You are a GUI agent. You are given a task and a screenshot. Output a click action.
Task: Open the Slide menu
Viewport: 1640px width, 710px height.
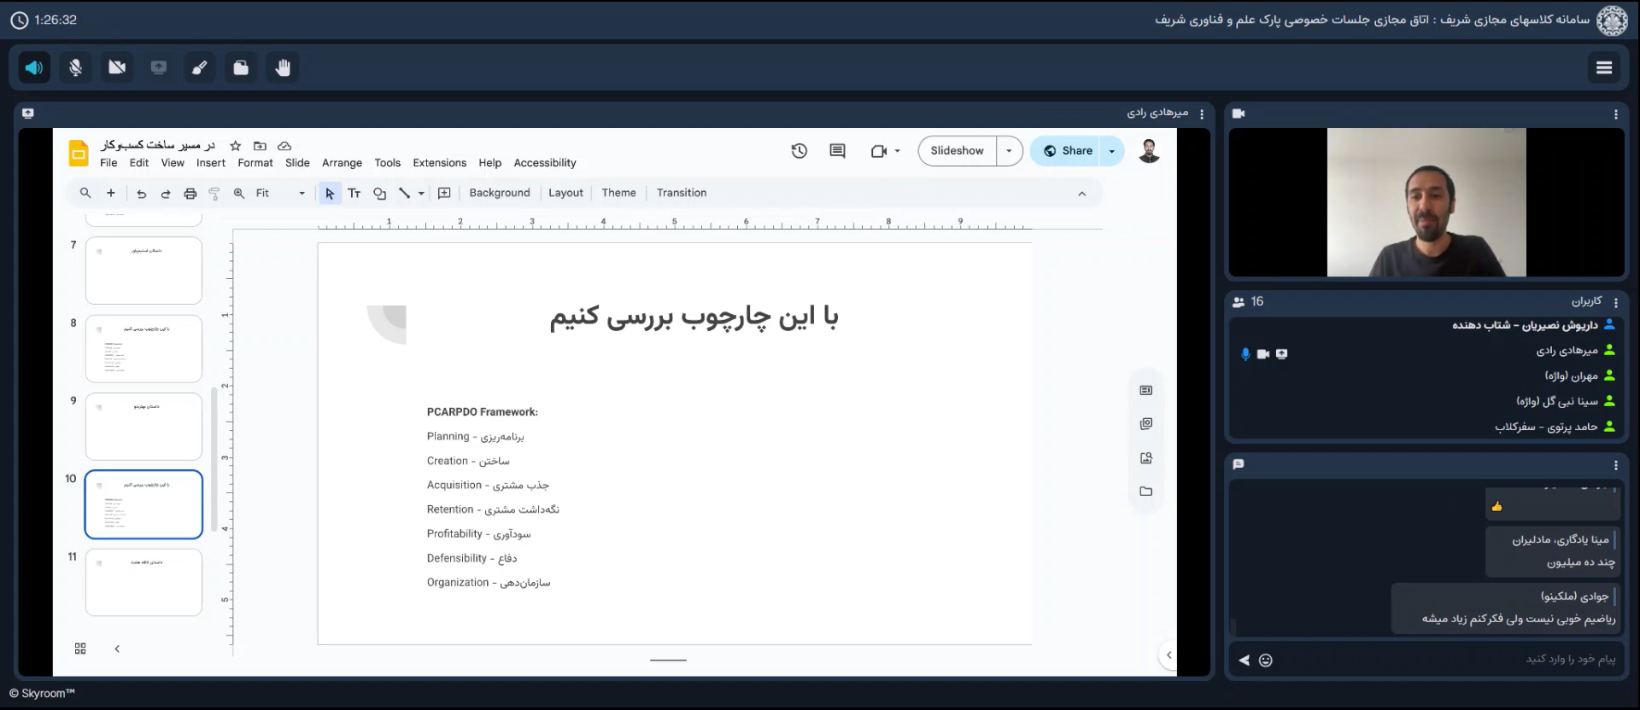coord(297,163)
